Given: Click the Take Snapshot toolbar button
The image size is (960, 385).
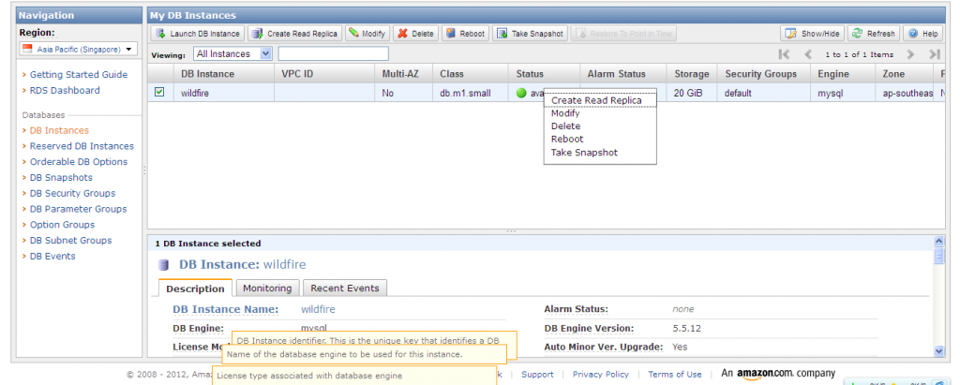Looking at the screenshot, I should (531, 34).
